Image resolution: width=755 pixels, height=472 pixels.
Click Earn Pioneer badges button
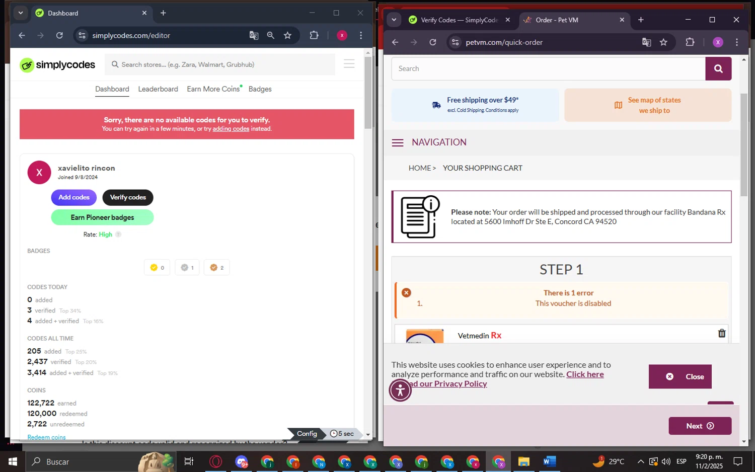pos(102,217)
